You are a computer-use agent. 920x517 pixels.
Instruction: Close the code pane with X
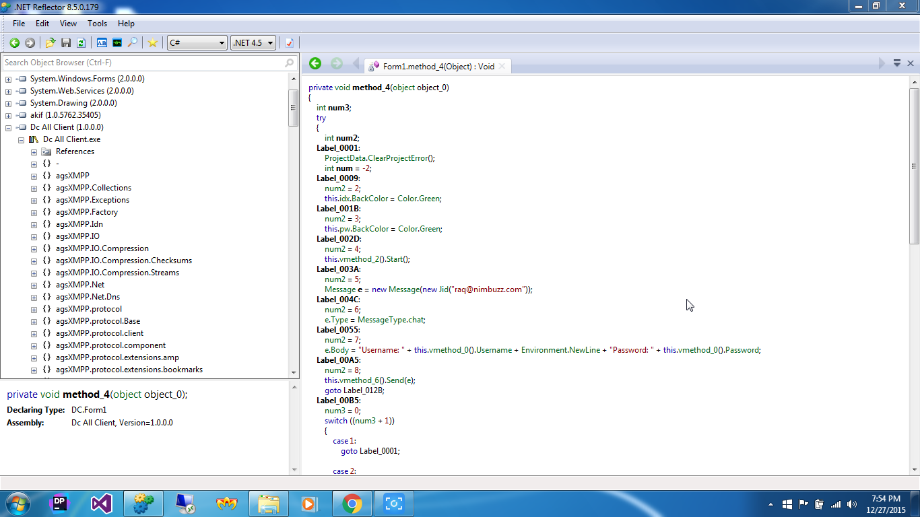pyautogui.click(x=911, y=63)
